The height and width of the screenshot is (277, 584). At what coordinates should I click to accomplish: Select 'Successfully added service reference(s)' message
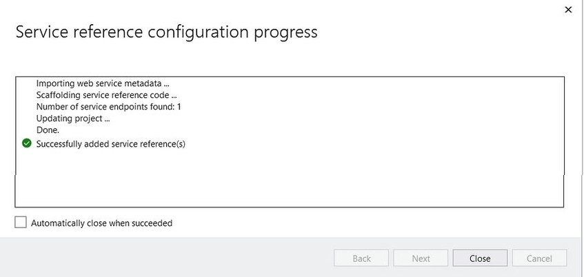coord(110,144)
